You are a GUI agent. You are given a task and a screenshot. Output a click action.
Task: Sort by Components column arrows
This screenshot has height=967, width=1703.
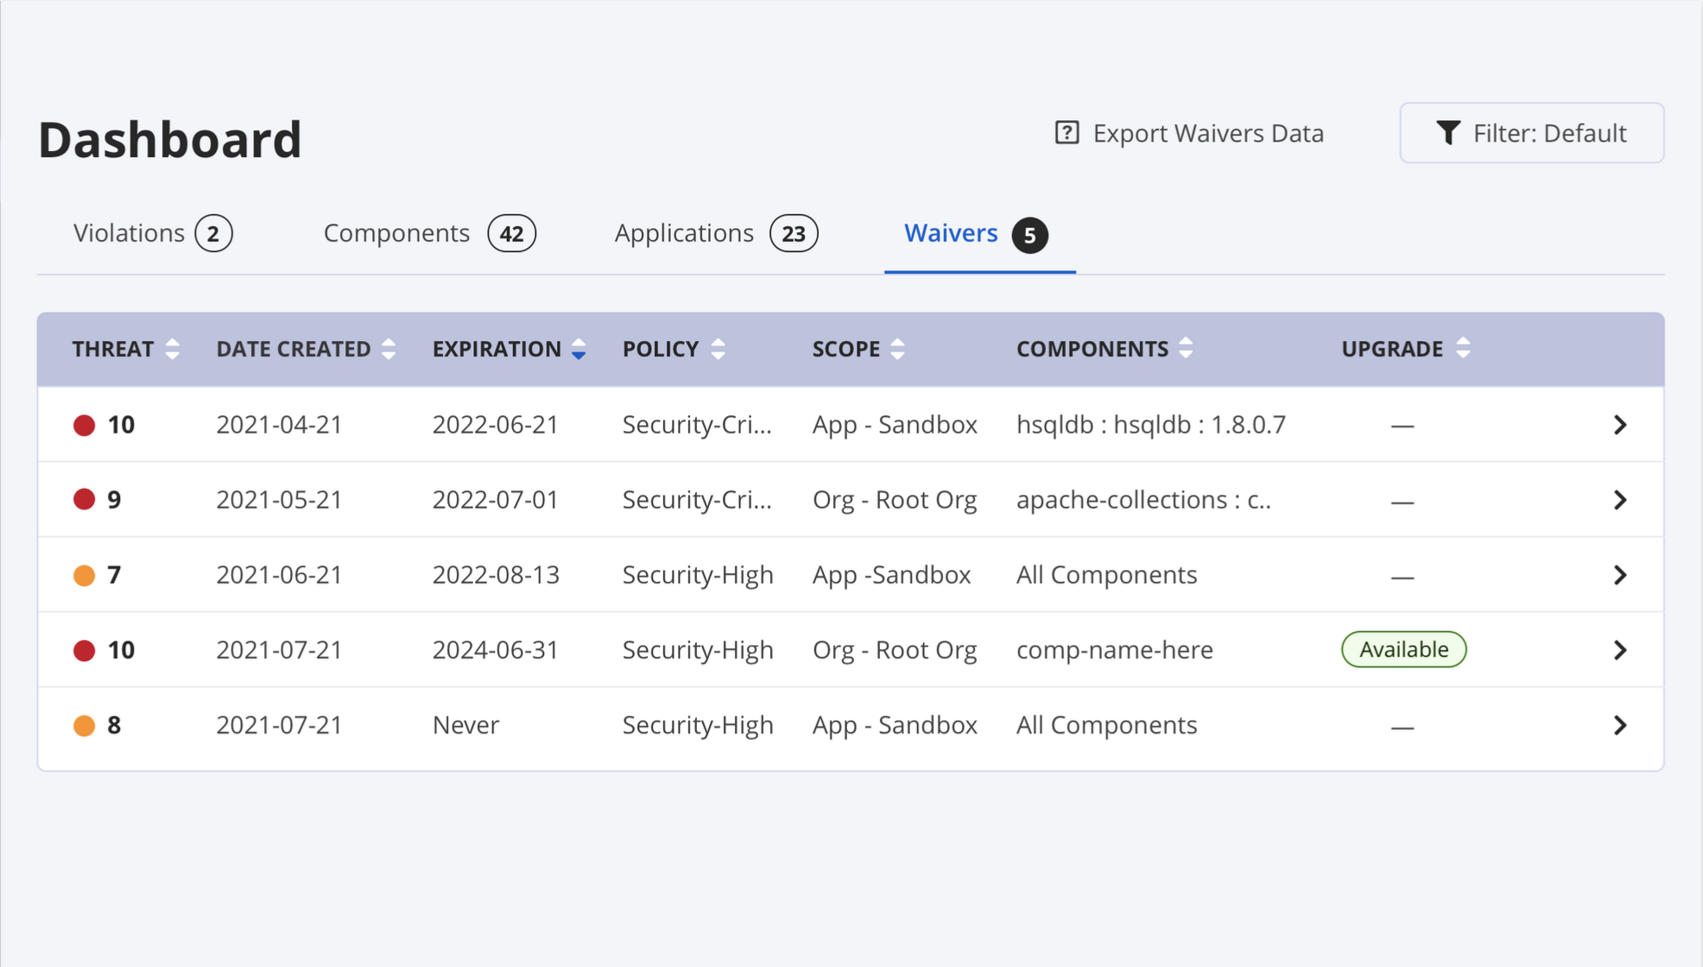1186,348
